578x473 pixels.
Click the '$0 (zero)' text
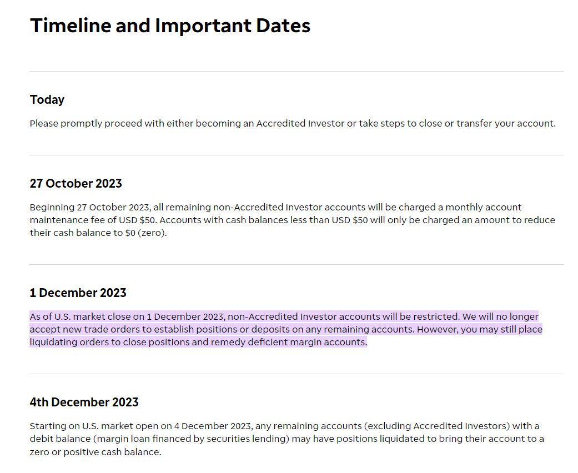(146, 233)
